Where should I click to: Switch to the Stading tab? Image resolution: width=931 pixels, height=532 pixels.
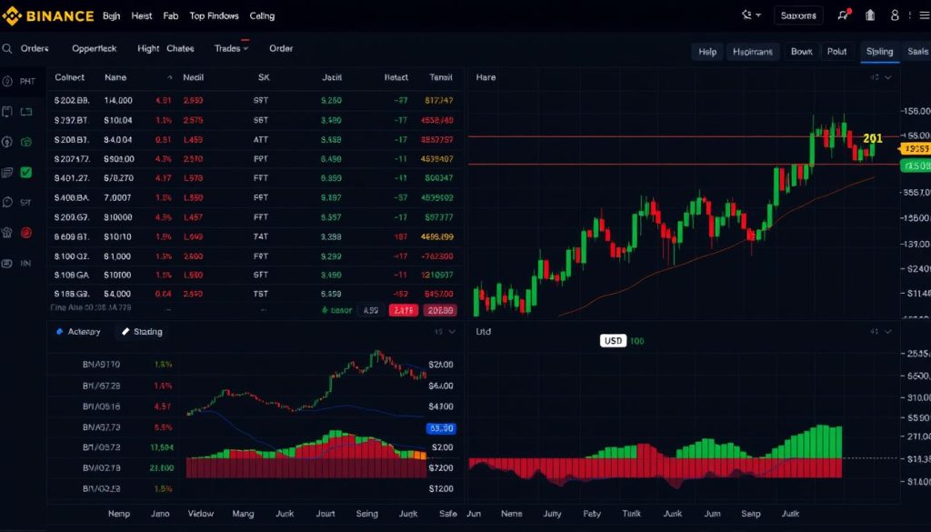(142, 331)
